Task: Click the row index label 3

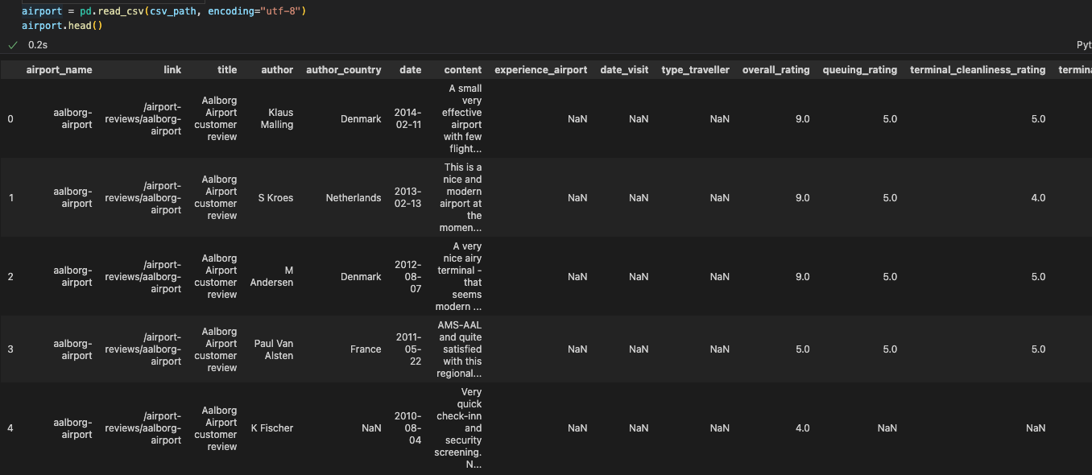Action: point(10,349)
